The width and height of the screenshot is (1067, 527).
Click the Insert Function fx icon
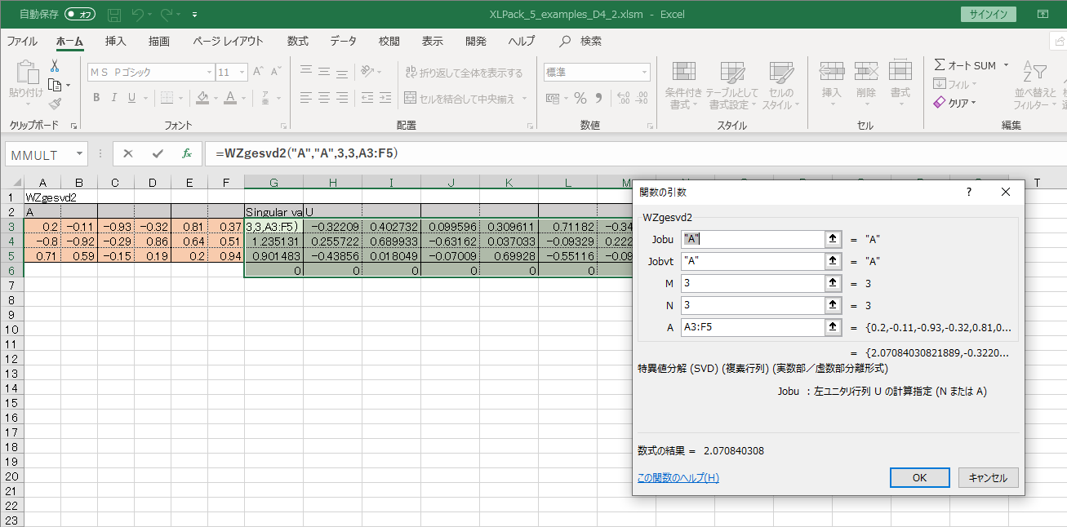tap(186, 153)
